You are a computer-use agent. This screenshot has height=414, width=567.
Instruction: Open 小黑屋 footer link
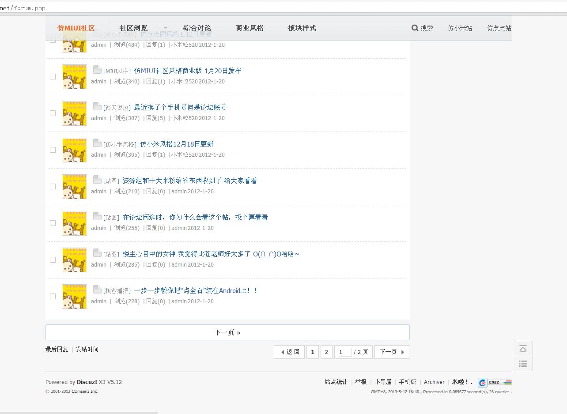point(383,382)
